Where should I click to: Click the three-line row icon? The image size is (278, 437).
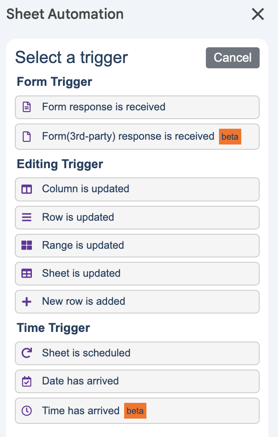pyautogui.click(x=27, y=217)
